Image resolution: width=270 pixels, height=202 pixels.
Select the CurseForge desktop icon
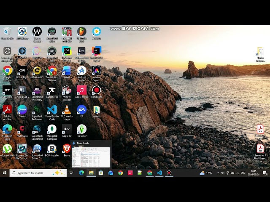point(52,92)
